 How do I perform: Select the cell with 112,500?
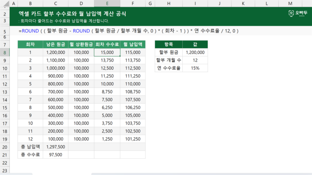133,68
